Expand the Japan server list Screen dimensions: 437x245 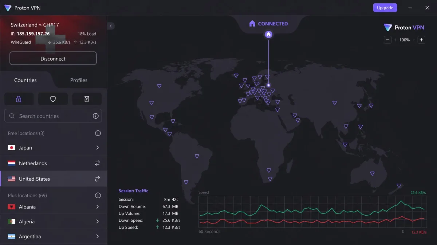[x=97, y=148]
